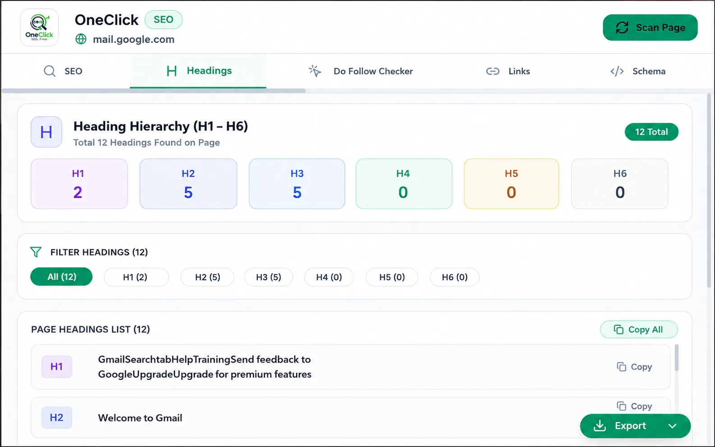Click the Copy All button

coord(639,329)
